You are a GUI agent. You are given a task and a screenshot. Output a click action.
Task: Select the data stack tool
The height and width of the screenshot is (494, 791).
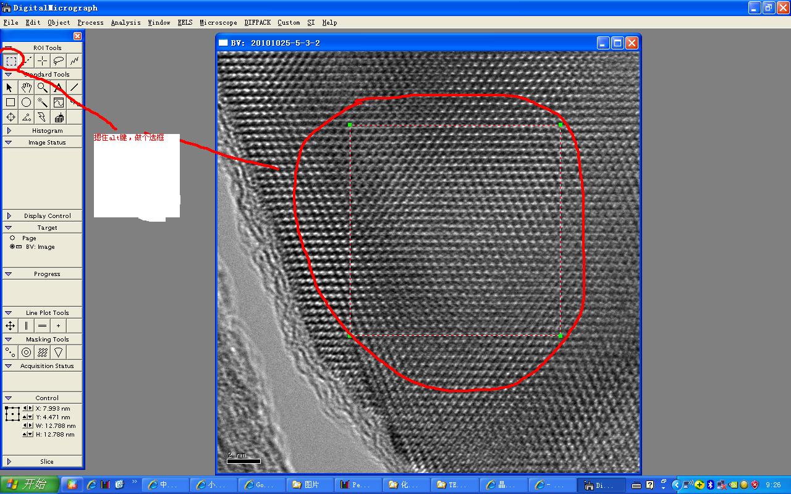tap(58, 117)
